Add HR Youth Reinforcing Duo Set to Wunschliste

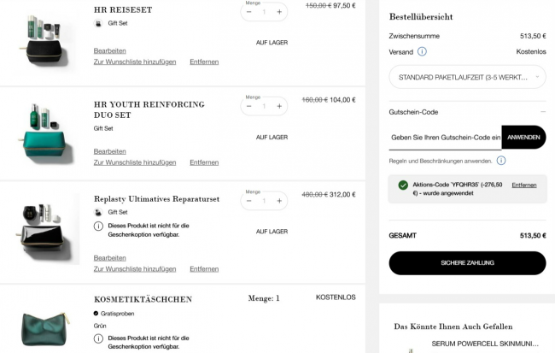tap(135, 162)
